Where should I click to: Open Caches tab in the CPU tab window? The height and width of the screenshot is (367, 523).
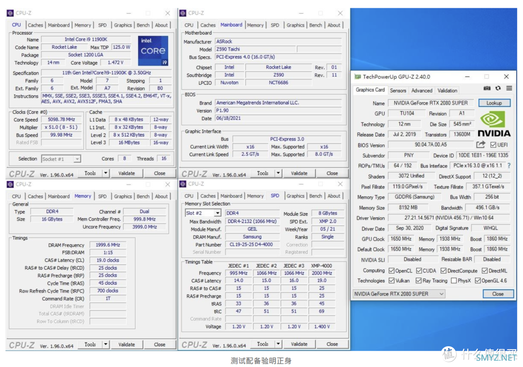(35, 25)
